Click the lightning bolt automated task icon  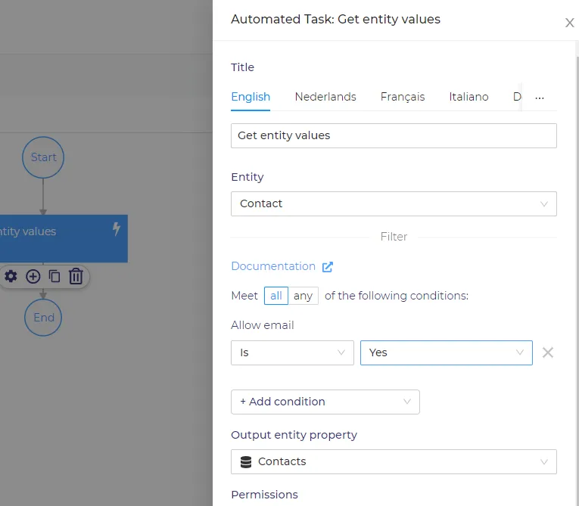pyautogui.click(x=117, y=229)
